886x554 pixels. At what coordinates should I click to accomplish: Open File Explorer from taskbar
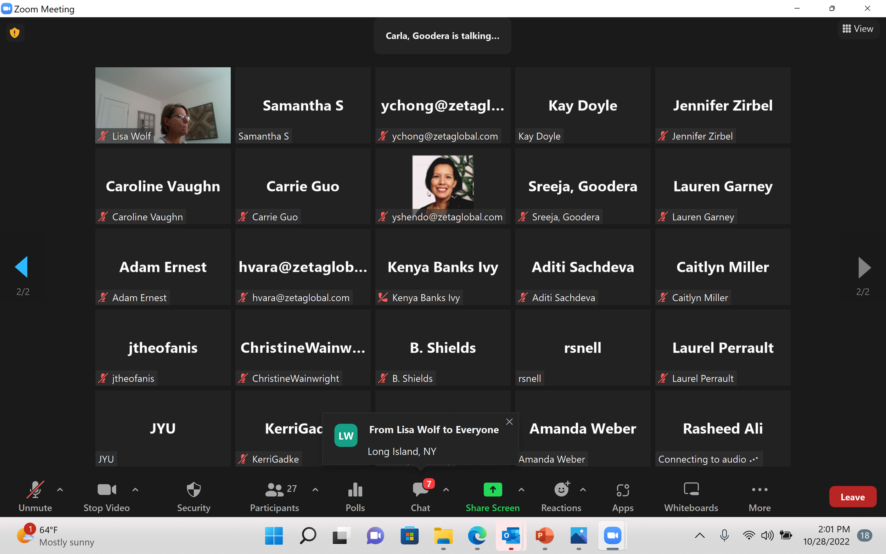pos(443,536)
